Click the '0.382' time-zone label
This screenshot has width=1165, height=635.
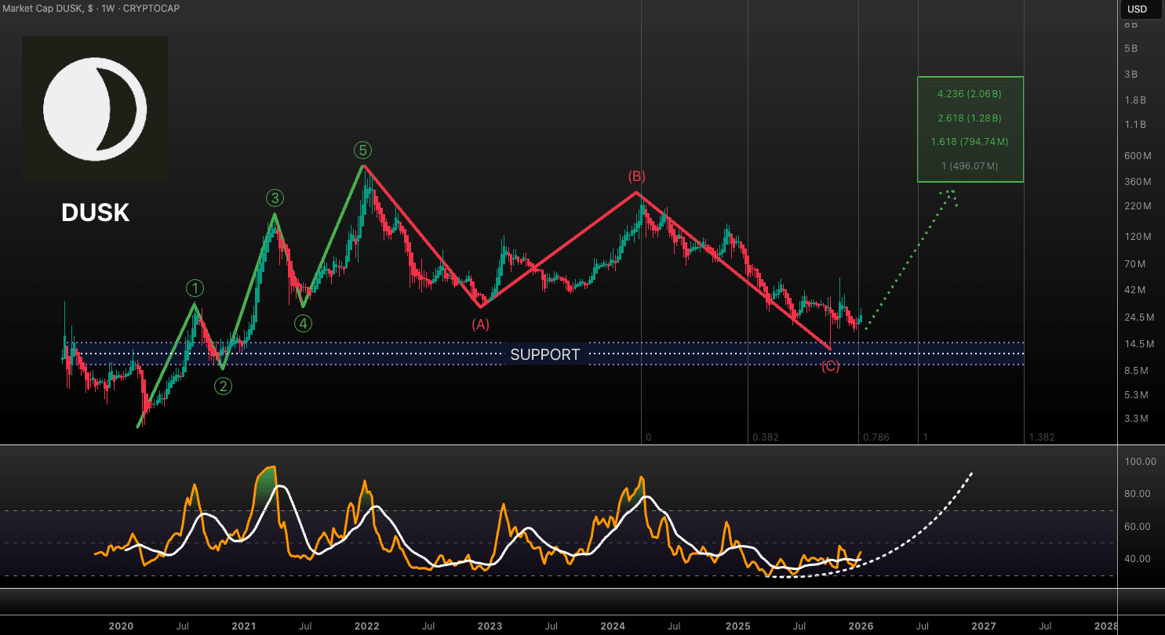[x=765, y=437]
